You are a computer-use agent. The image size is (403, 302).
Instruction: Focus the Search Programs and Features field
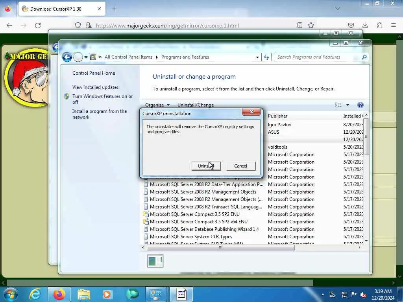pyautogui.click(x=318, y=57)
